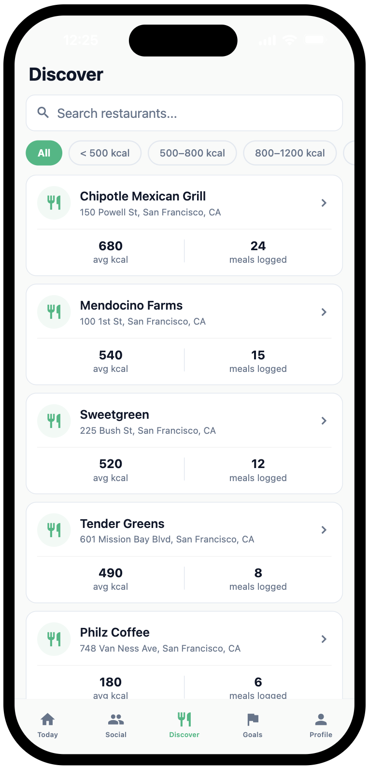Image resolution: width=369 pixels, height=768 pixels.
Task: Go to the Social tab
Action: pyautogui.click(x=116, y=725)
